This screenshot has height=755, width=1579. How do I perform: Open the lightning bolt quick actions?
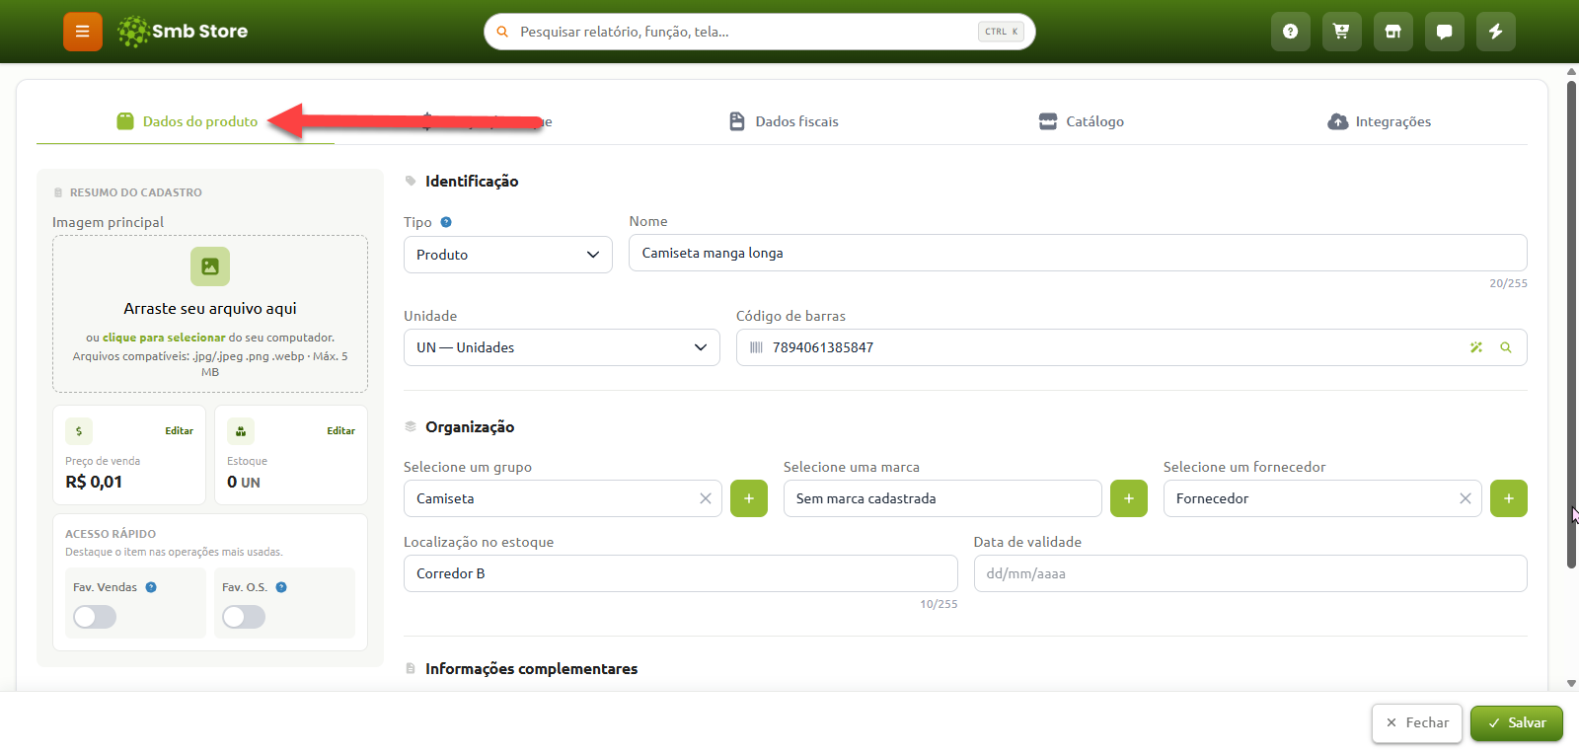[1496, 32]
